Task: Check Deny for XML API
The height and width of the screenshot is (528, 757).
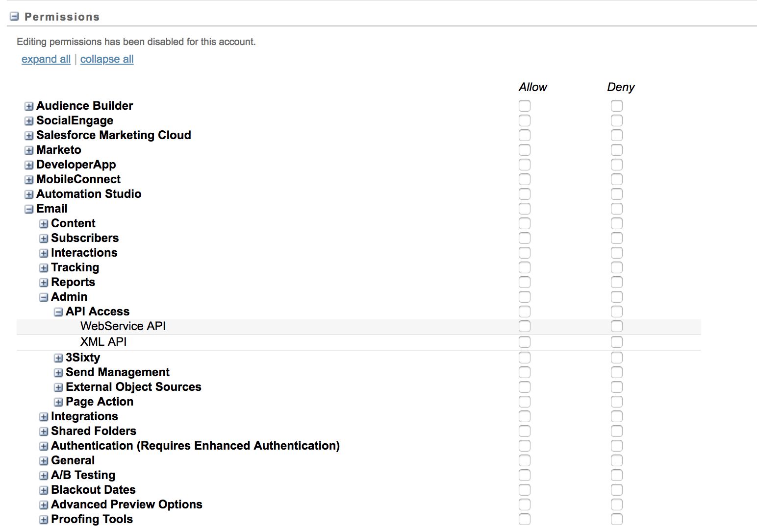Action: click(x=617, y=342)
